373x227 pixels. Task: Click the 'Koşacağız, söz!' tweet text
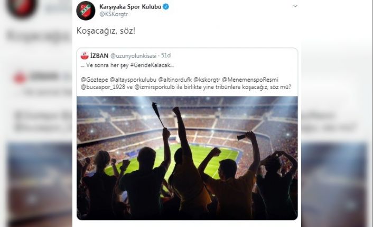coord(106,31)
